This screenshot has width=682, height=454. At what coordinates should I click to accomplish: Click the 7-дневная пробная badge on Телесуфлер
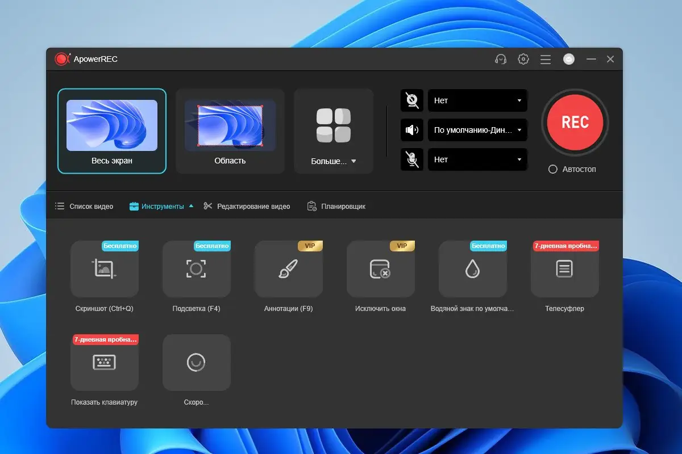point(566,246)
